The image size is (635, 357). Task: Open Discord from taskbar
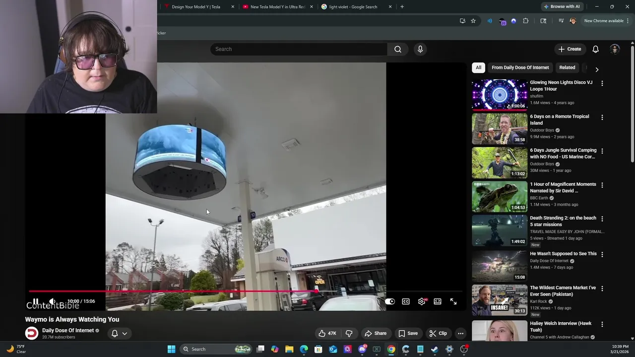(x=362, y=349)
